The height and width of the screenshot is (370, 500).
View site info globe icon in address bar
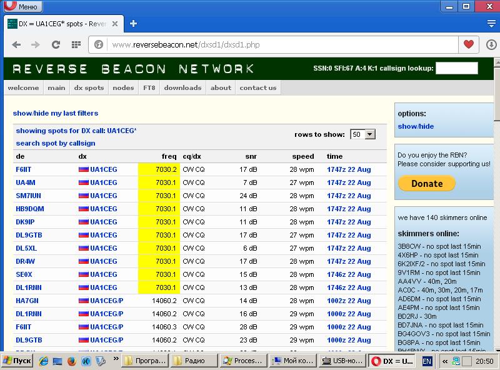coord(99,44)
